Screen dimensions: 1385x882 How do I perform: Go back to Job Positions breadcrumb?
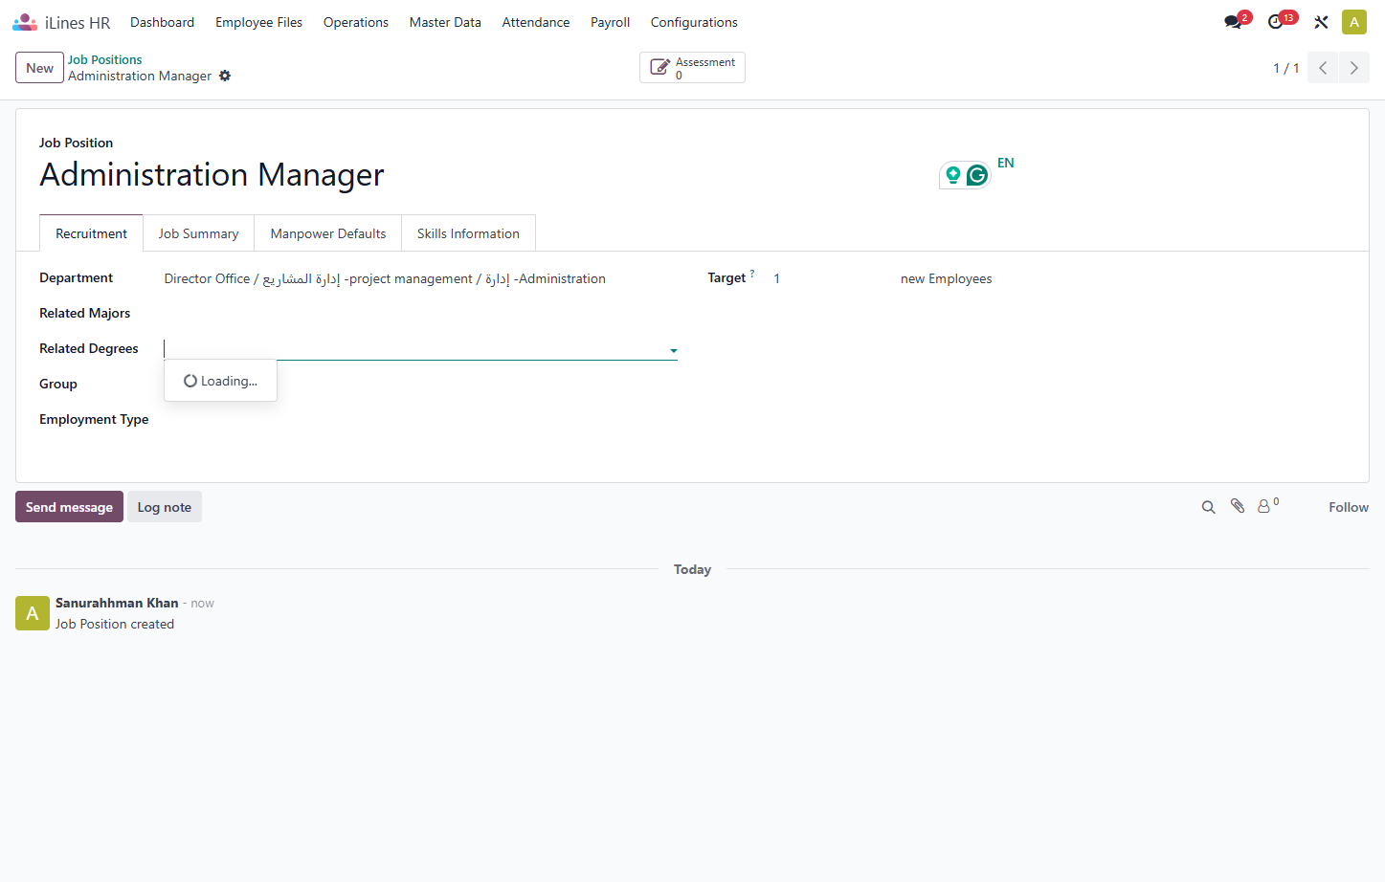[x=104, y=59]
